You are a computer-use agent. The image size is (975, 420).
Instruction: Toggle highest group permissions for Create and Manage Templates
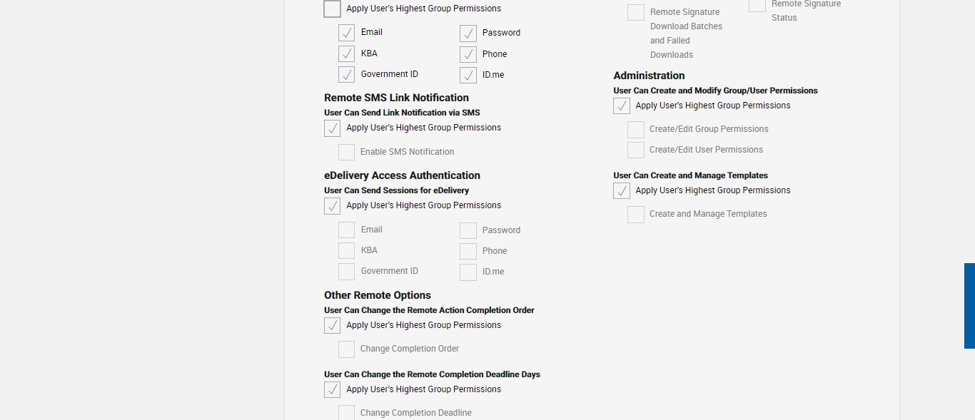(622, 191)
